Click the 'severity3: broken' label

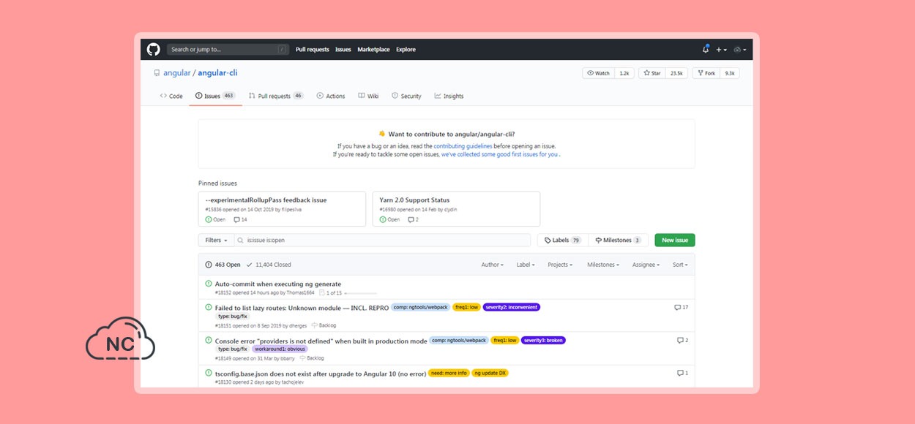(x=543, y=341)
